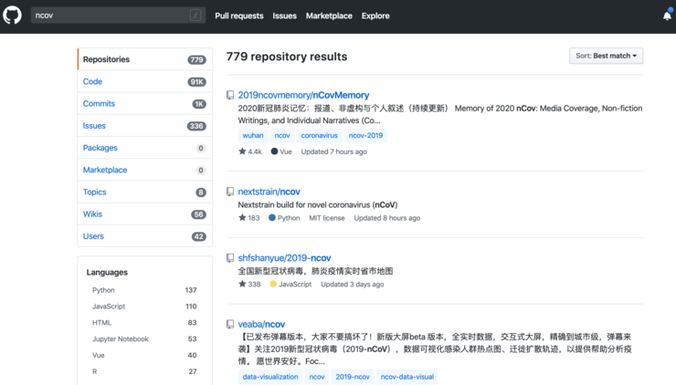Filter results by Vue language

click(x=144, y=355)
